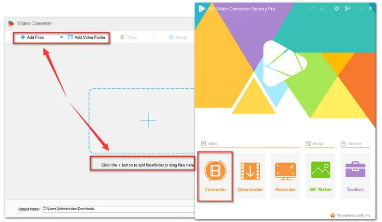This screenshot has width=382, height=222.
Task: Click the Video Converter window logo icon
Action: click(x=11, y=23)
